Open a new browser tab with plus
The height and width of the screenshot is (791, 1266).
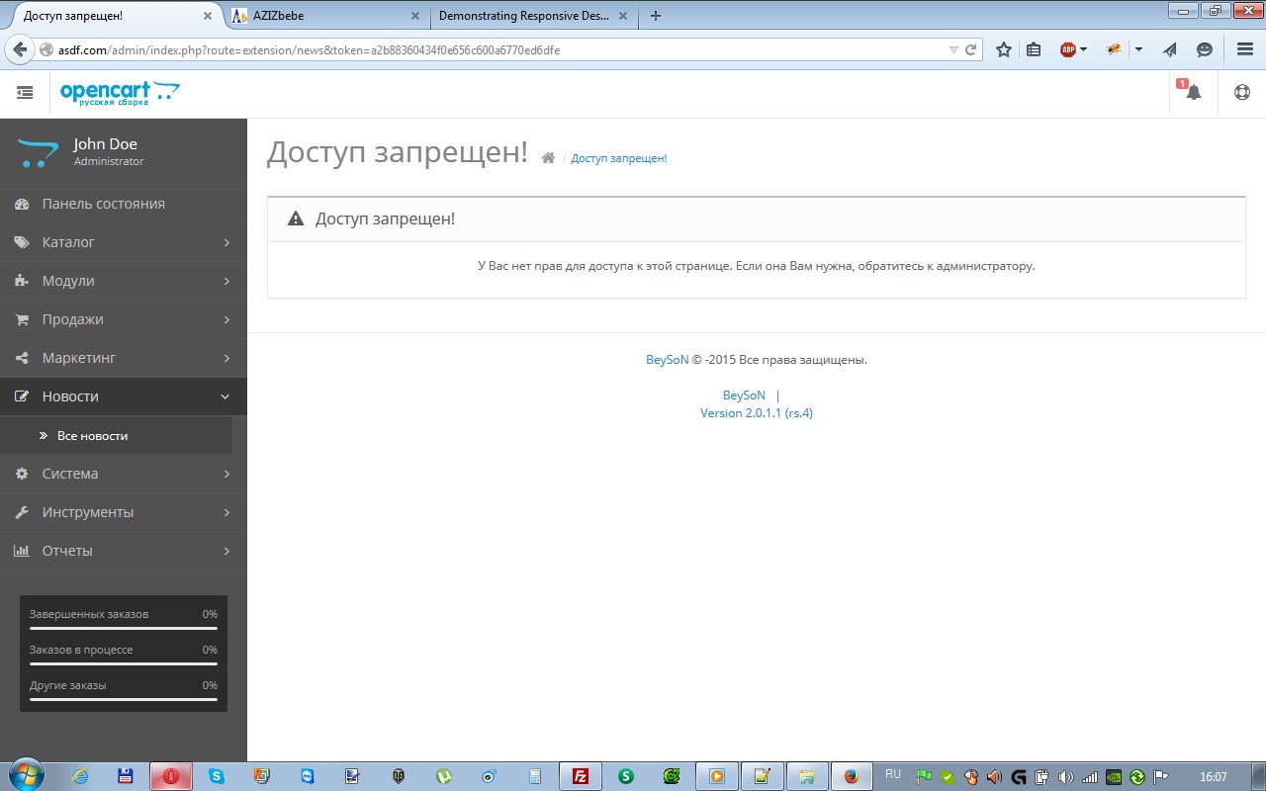656,16
